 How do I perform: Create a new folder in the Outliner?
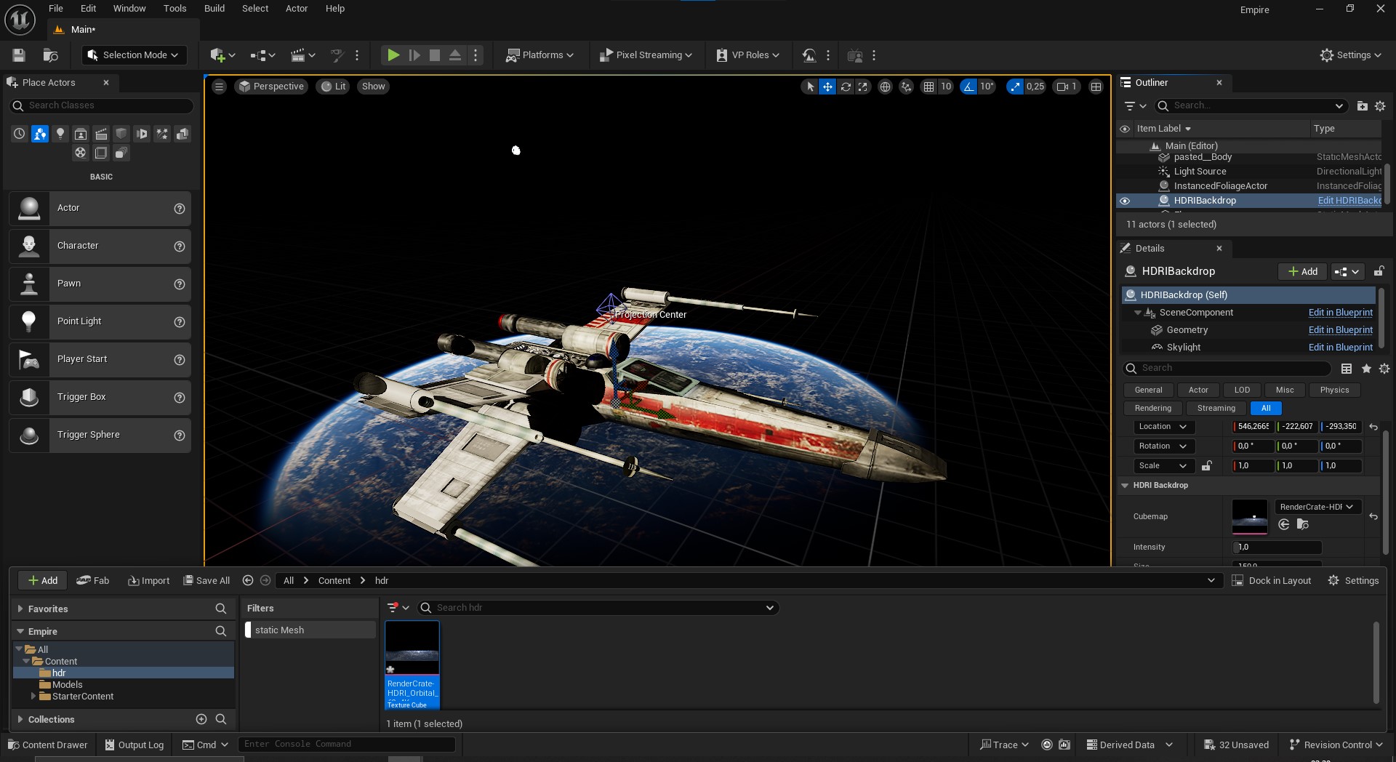click(x=1362, y=106)
